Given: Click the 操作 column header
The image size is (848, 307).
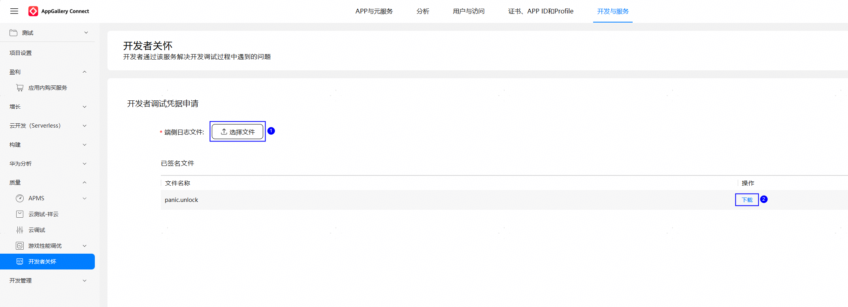Looking at the screenshot, I should coord(748,183).
